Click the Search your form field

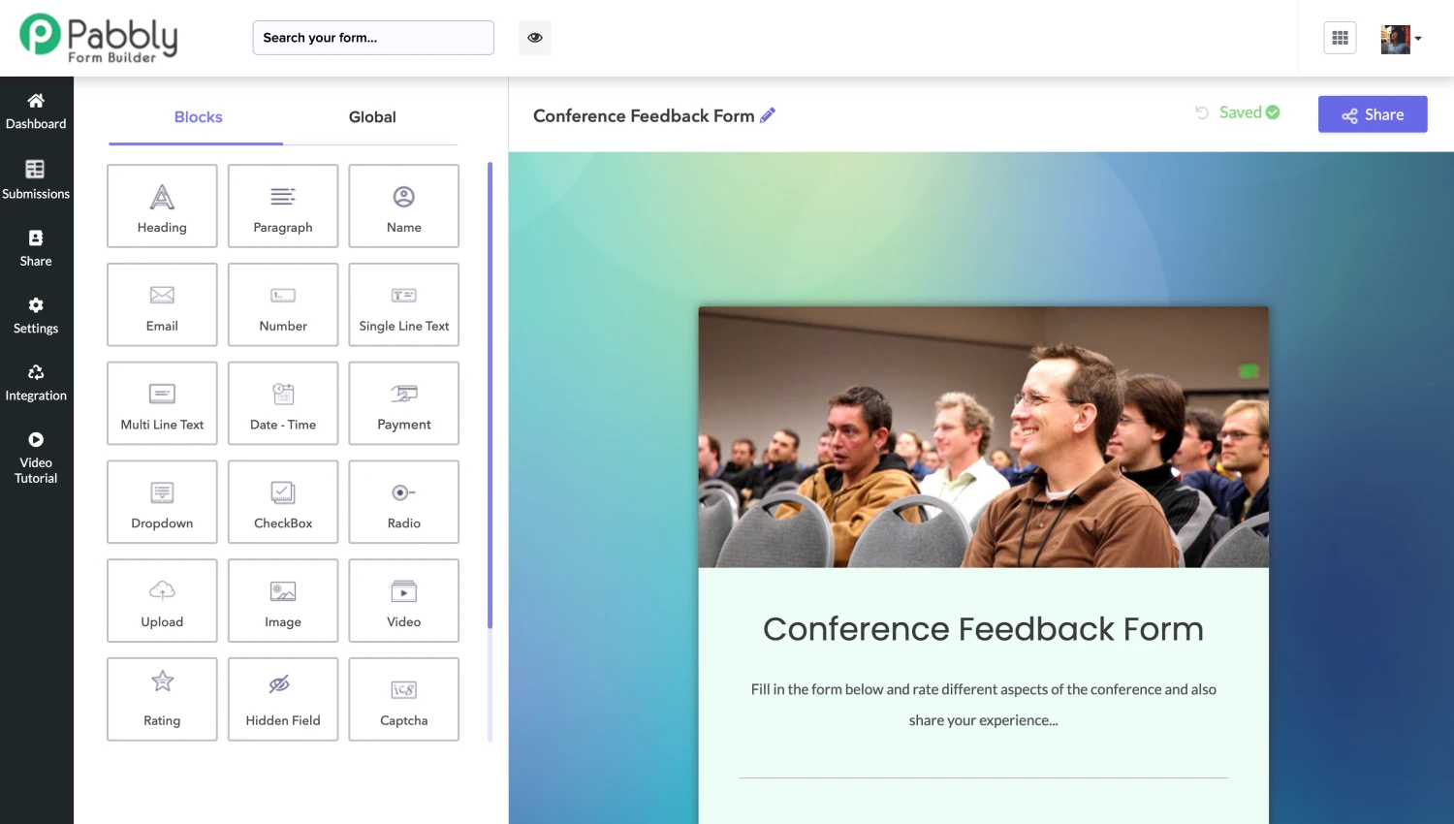point(373,38)
